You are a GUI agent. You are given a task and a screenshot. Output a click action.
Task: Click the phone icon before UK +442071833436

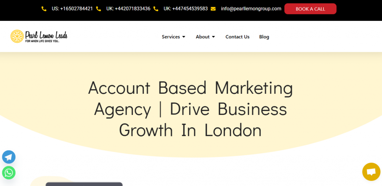(98, 9)
